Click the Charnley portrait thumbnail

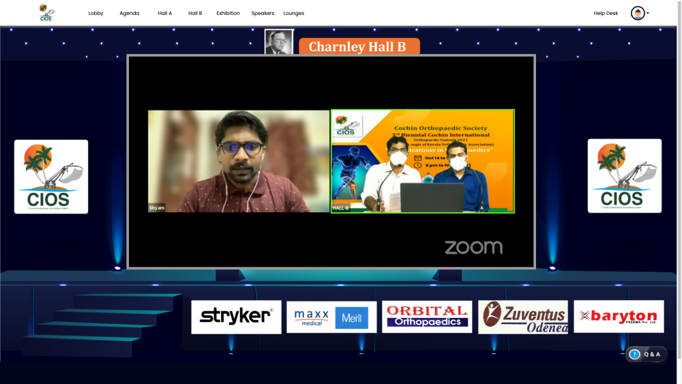[x=279, y=42]
